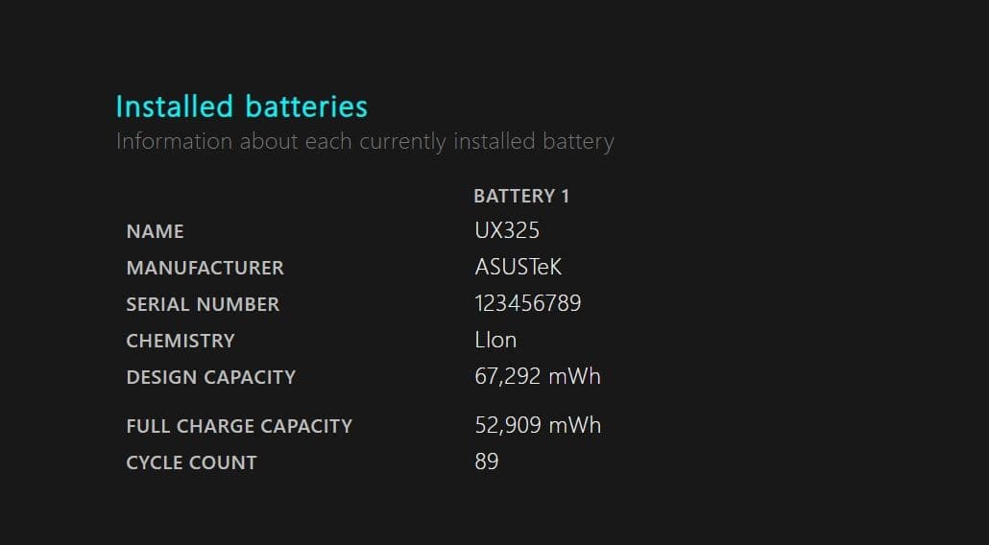Click the mWh unit after 52,909
Screen dimensions: 989x545
(575, 425)
